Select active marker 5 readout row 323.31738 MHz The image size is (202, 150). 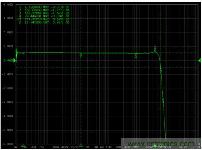click(x=44, y=19)
